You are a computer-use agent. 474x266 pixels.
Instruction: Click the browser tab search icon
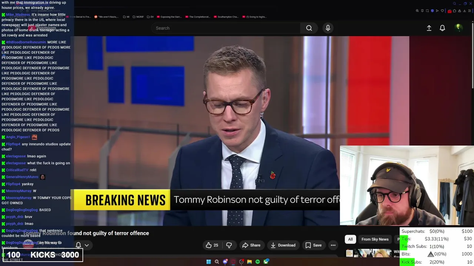[454, 4]
